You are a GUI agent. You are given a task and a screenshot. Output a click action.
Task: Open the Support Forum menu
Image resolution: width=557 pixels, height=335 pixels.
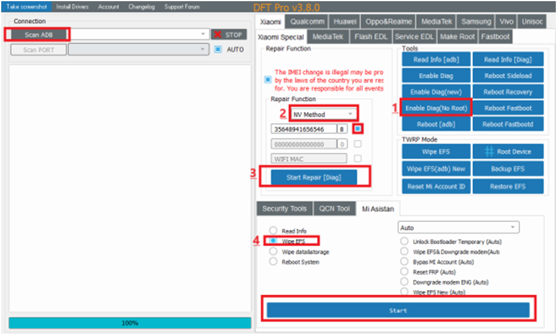[x=182, y=7]
